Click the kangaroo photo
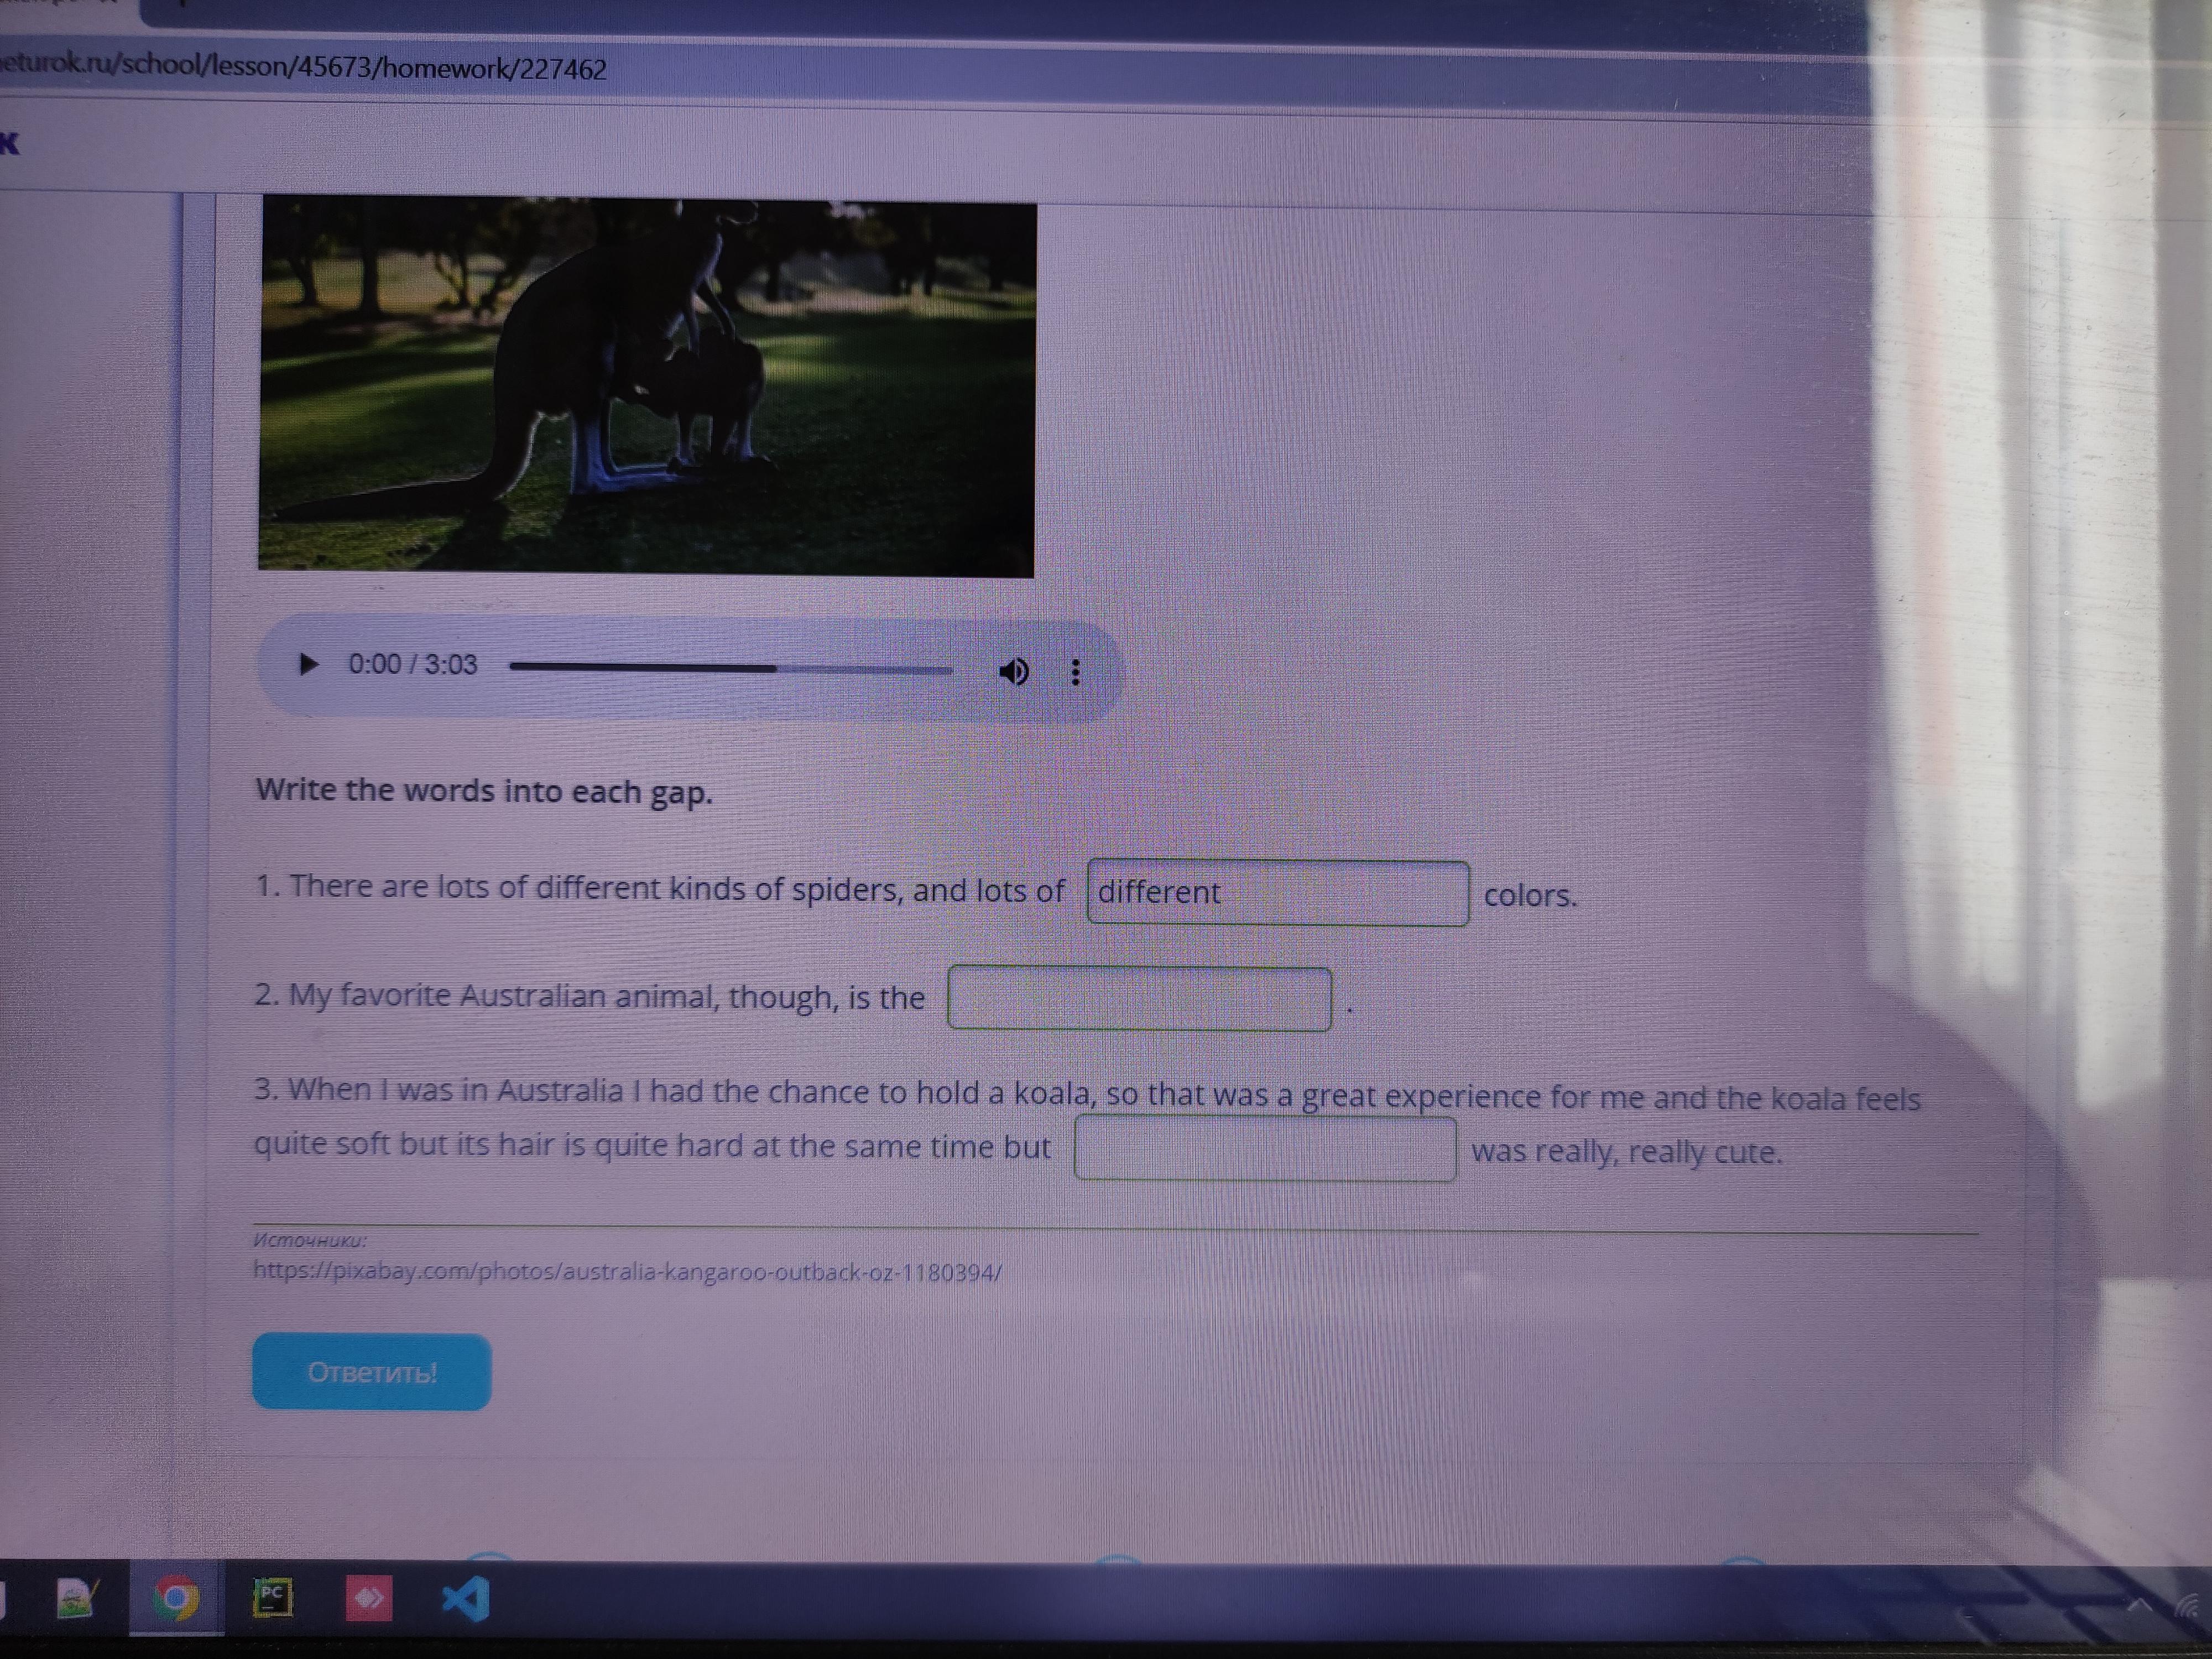 (646, 386)
